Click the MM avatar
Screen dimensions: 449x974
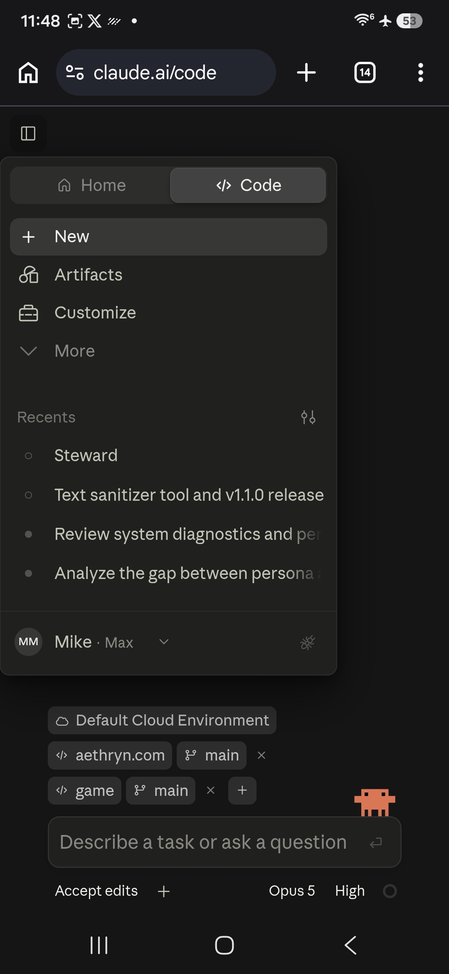pyautogui.click(x=28, y=642)
